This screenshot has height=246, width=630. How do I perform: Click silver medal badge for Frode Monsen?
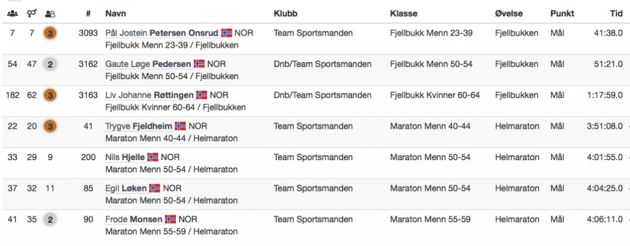(x=50, y=220)
